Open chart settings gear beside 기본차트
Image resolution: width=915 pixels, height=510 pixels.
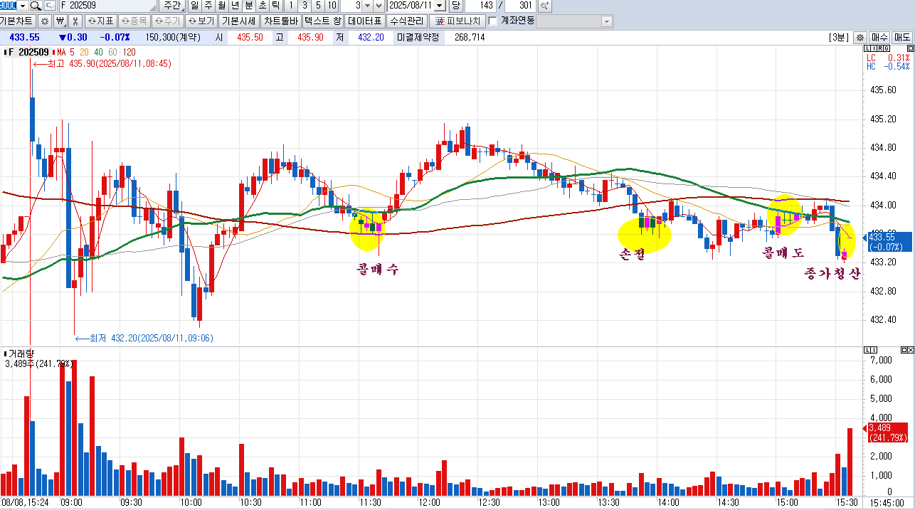click(44, 21)
